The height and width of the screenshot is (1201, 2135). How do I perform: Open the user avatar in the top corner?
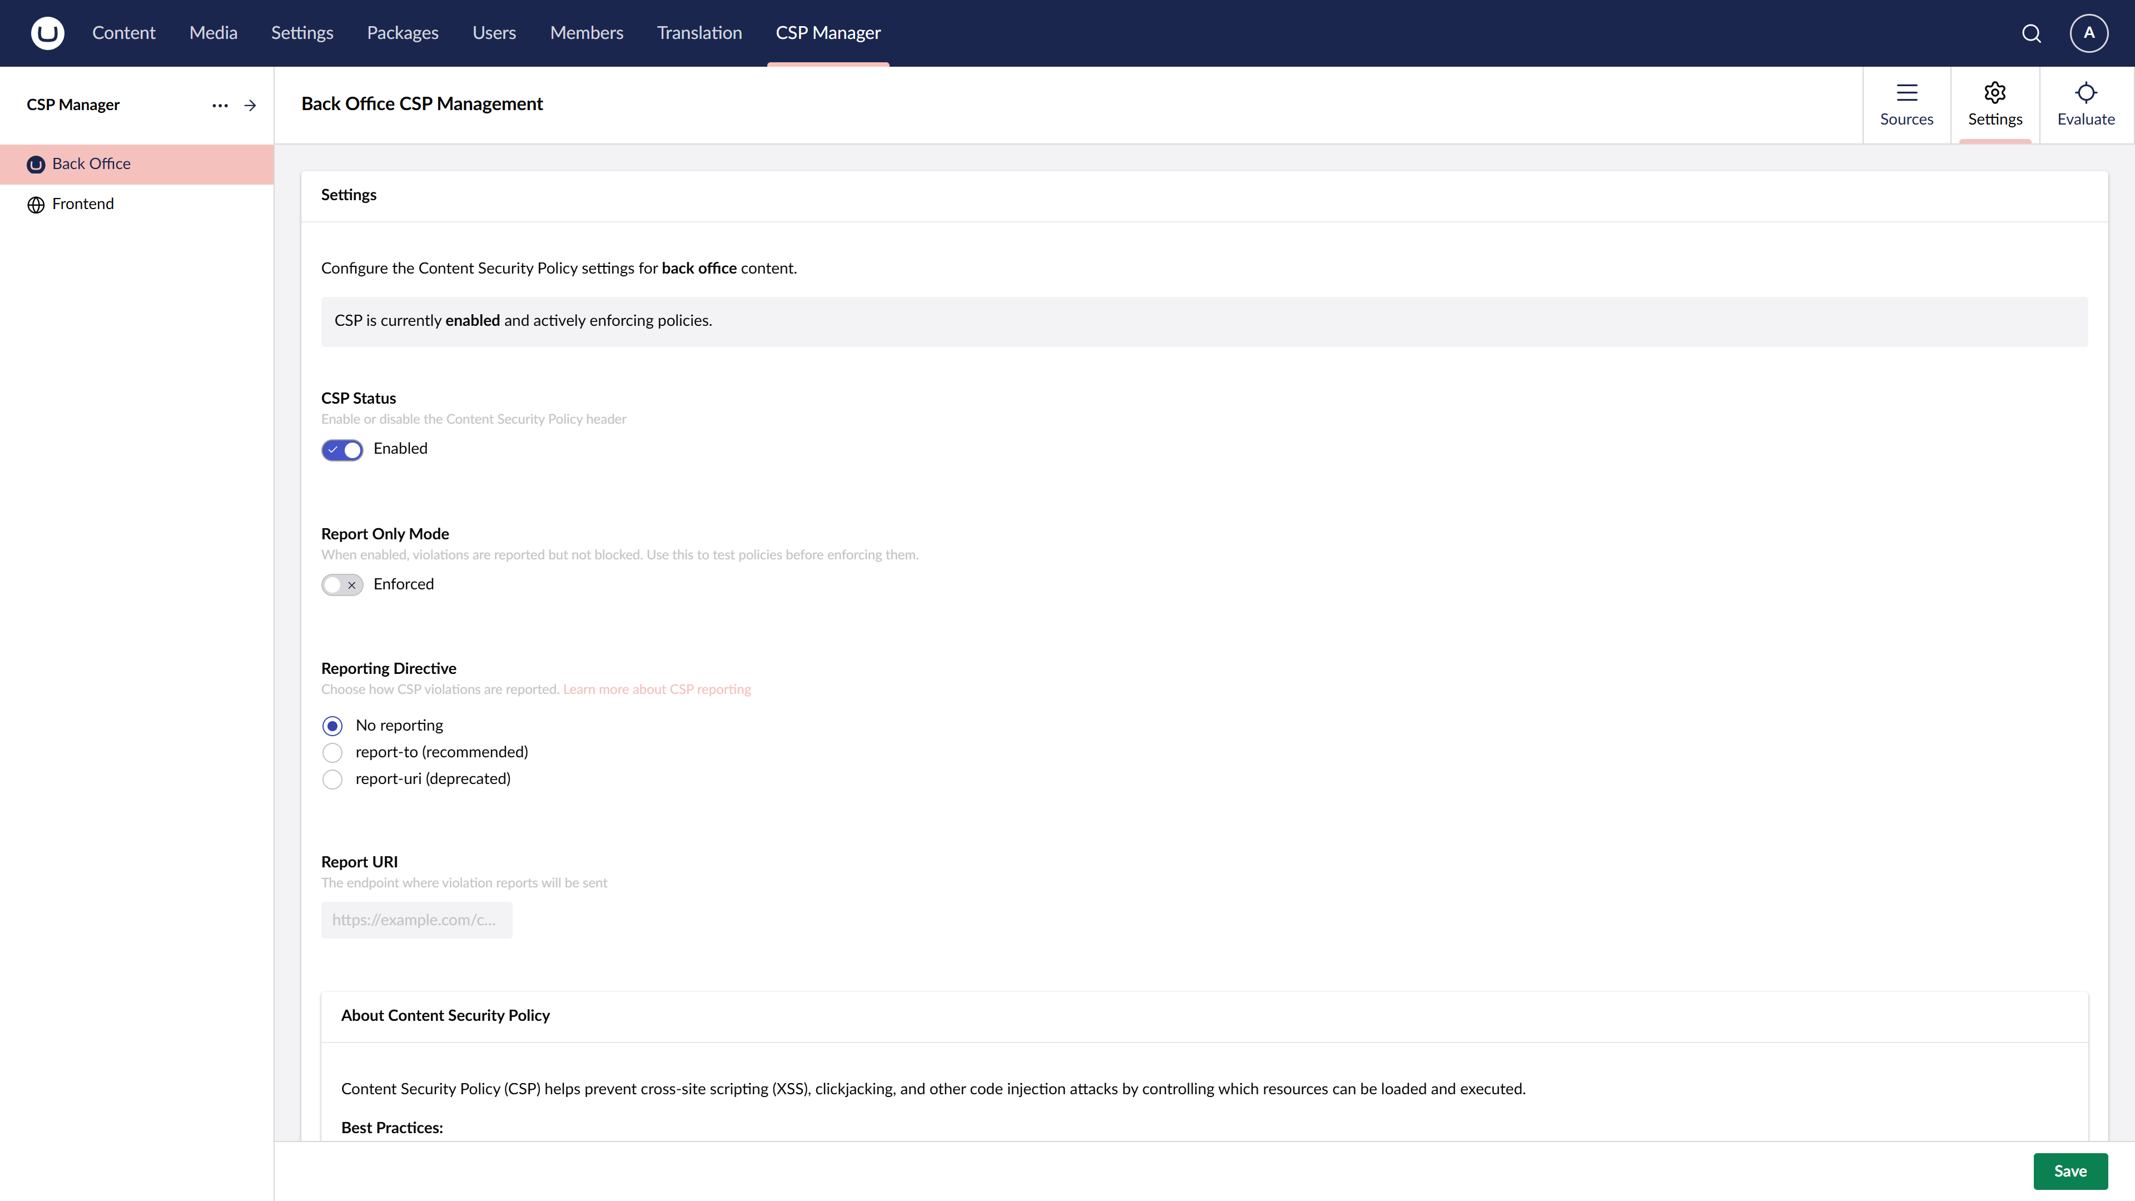(2089, 33)
